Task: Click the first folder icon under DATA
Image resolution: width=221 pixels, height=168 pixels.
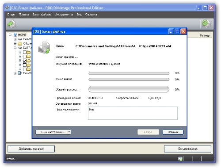Action: (29, 52)
